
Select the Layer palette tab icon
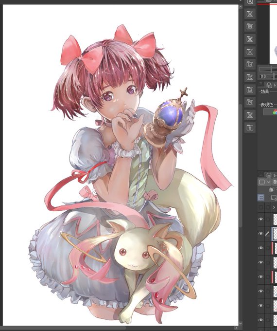[x=269, y=175]
